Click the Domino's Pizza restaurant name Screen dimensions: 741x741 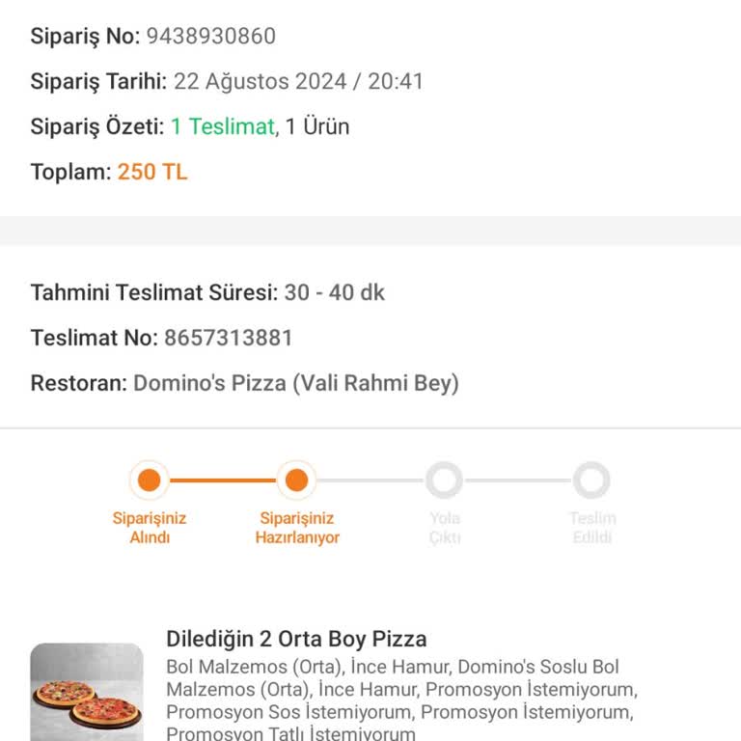coord(295,383)
